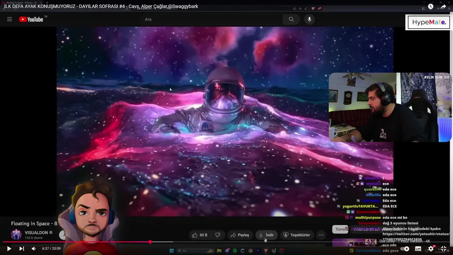Click chat username 'quark244'

click(372, 189)
